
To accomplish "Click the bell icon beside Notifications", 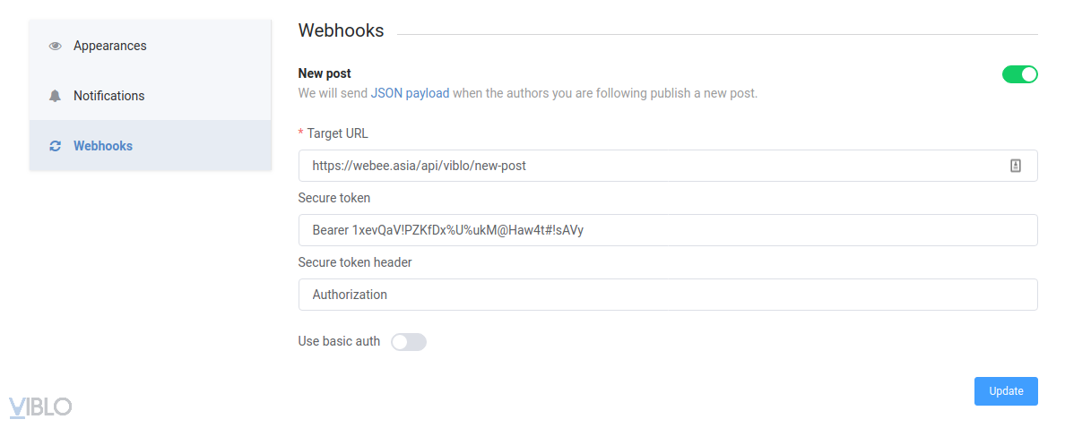I will tap(56, 96).
